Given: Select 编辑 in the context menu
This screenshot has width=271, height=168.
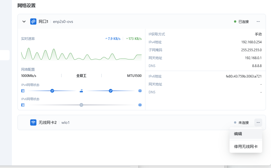Looking at the screenshot, I should point(246,134).
